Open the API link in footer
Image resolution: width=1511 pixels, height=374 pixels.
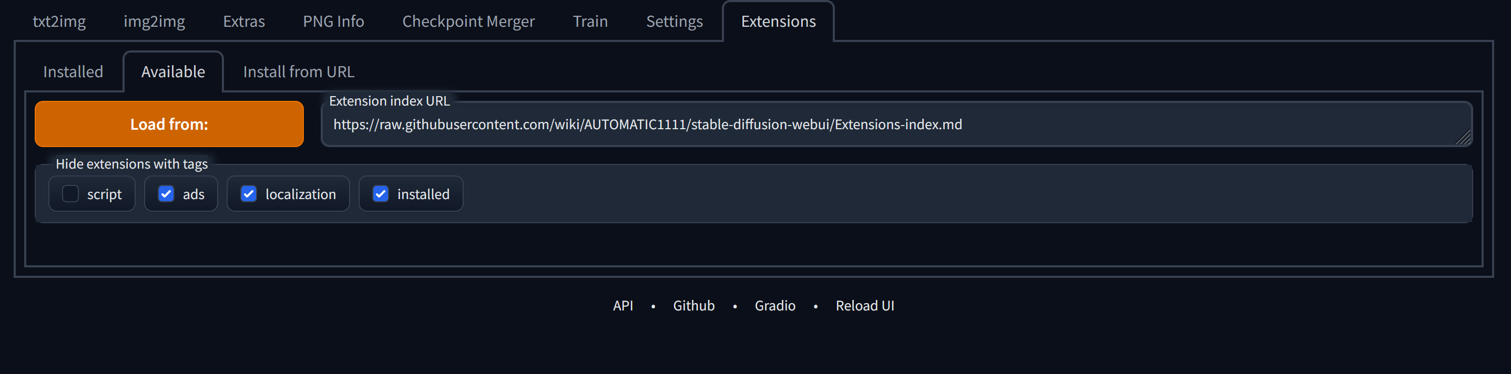(x=622, y=306)
